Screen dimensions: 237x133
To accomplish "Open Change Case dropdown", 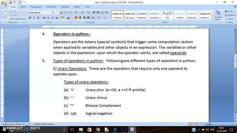I will (x=57, y=18).
